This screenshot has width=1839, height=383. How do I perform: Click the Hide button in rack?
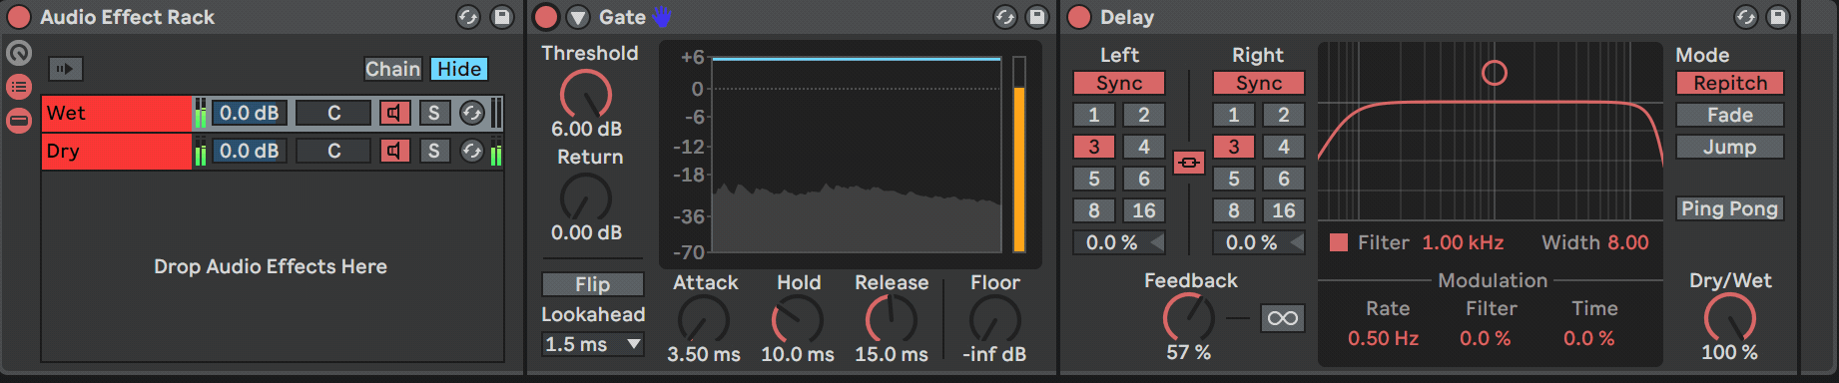click(x=459, y=69)
